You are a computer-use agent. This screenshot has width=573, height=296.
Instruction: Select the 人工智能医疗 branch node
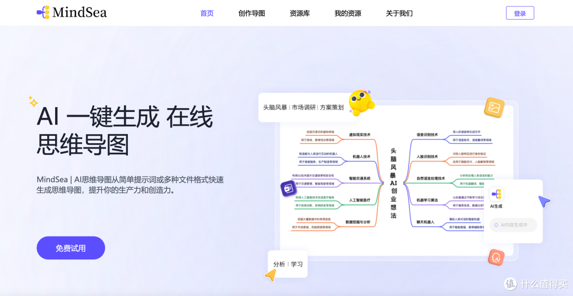[x=359, y=201]
